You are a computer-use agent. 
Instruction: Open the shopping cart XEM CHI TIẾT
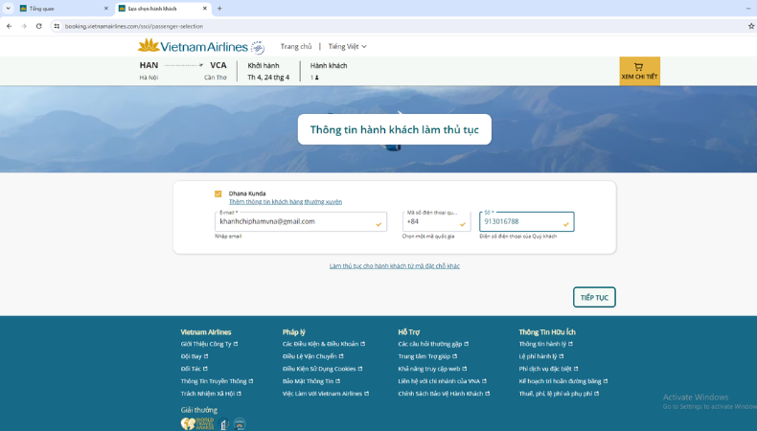pos(639,71)
